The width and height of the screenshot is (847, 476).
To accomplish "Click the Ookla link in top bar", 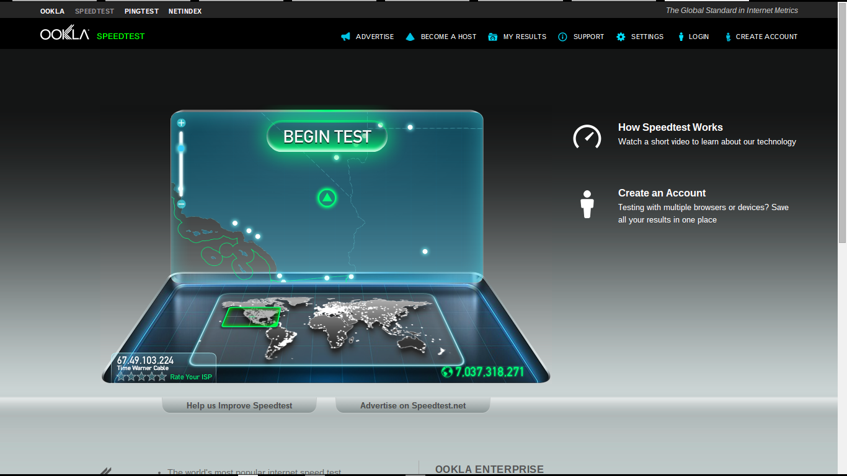I will 52,11.
